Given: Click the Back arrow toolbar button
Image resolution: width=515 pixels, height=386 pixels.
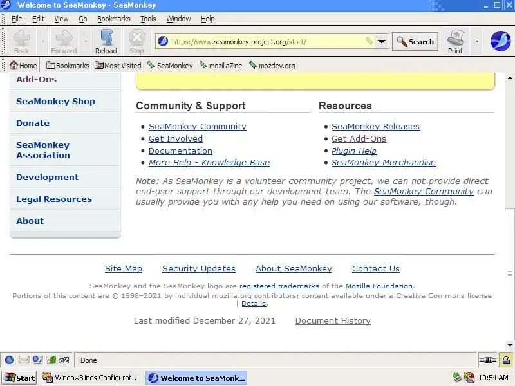Looking at the screenshot, I should [22, 41].
